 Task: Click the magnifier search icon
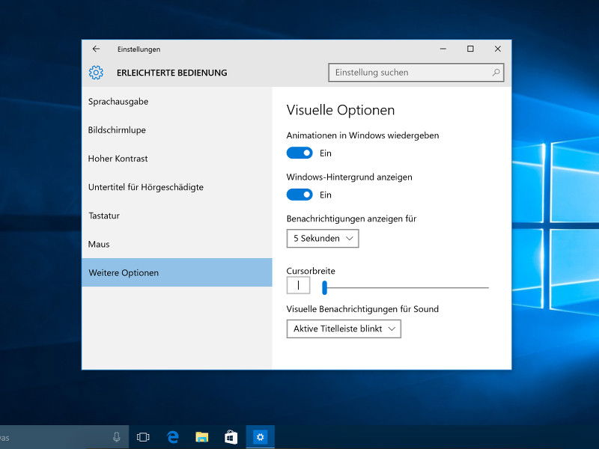pyautogui.click(x=496, y=72)
